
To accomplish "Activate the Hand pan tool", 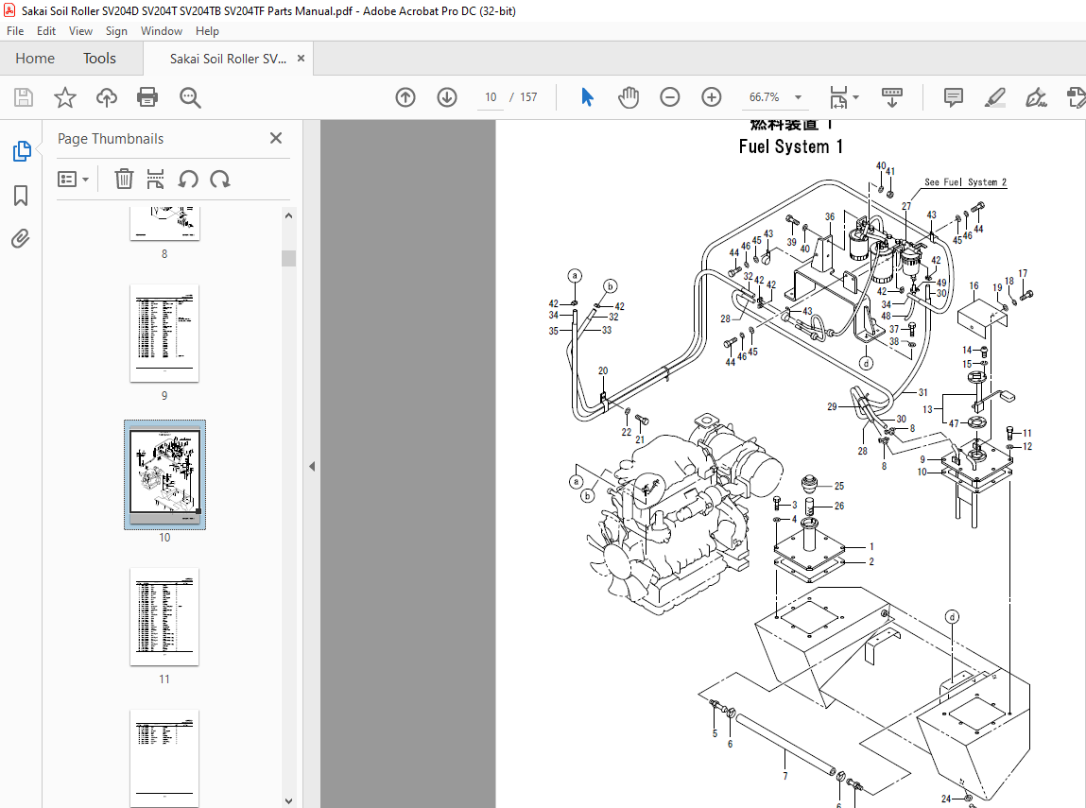I will pos(629,97).
